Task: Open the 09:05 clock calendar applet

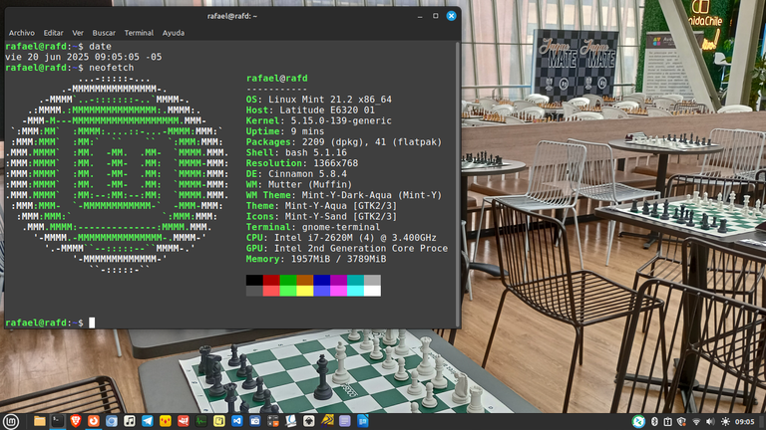Action: point(744,422)
